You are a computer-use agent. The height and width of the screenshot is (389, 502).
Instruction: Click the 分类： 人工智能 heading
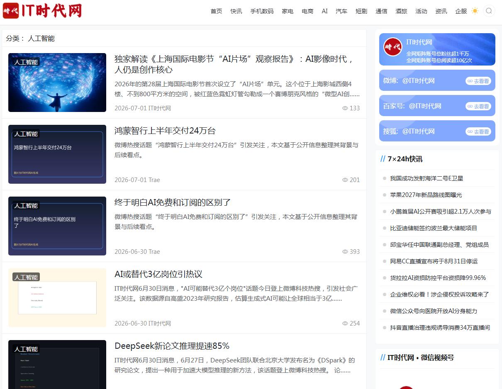click(x=30, y=39)
